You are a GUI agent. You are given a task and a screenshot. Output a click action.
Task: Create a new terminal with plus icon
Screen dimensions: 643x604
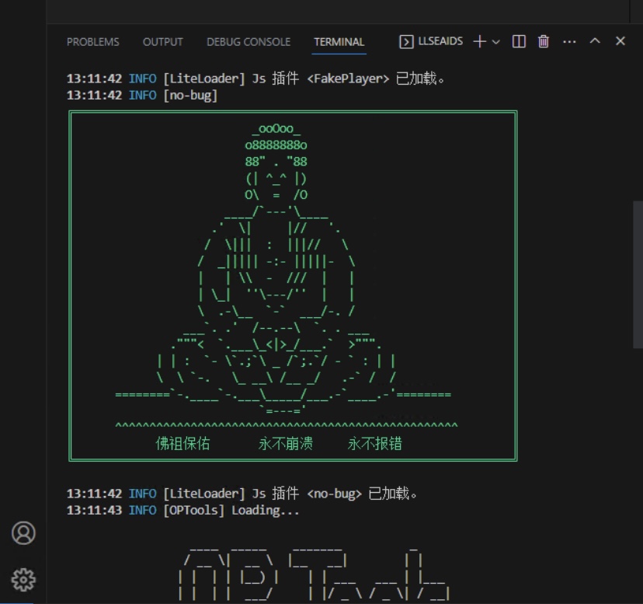(479, 41)
